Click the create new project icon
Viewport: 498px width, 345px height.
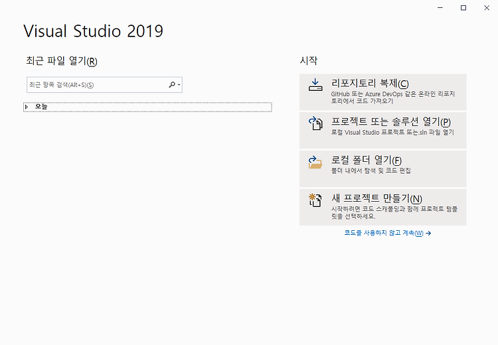[x=315, y=200]
